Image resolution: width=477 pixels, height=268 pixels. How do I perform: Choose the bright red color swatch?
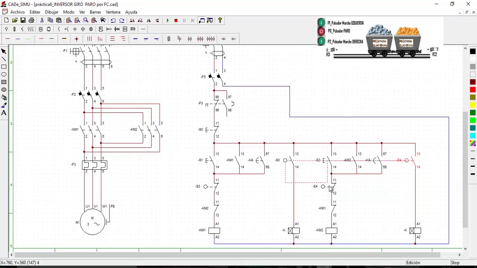[x=473, y=90]
